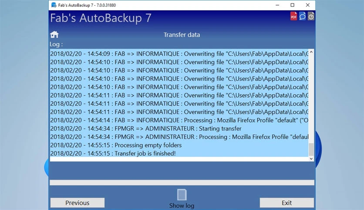Image resolution: width=364 pixels, height=210 pixels.
Task: Go to home screen via house icon
Action: pyautogui.click(x=54, y=34)
